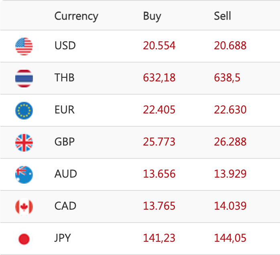Click the Japan flag icon

click(24, 239)
